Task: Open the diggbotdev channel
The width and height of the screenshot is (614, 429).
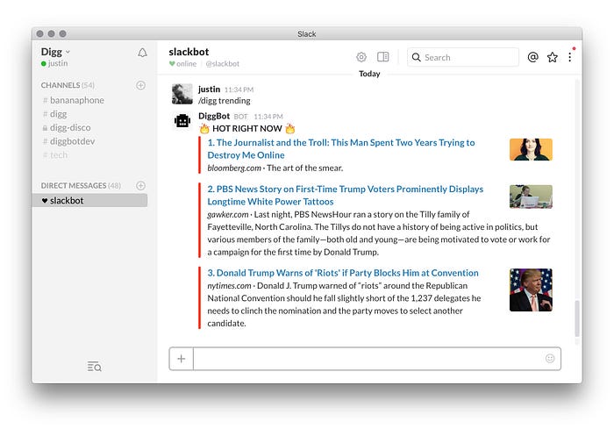Action: pyautogui.click(x=68, y=141)
